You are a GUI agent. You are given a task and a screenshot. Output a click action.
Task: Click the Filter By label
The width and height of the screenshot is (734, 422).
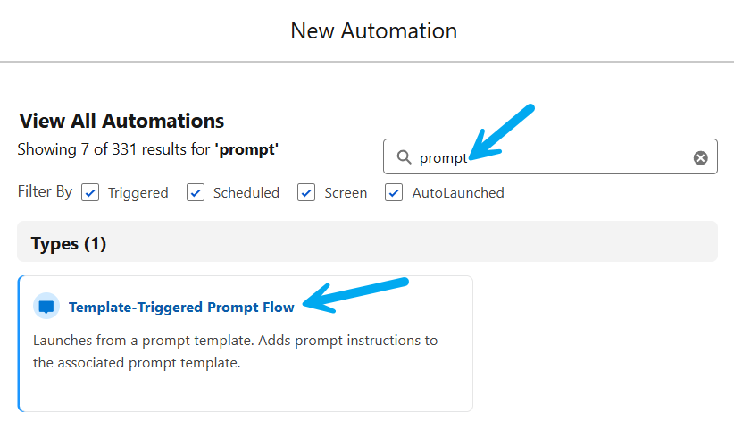(x=45, y=191)
